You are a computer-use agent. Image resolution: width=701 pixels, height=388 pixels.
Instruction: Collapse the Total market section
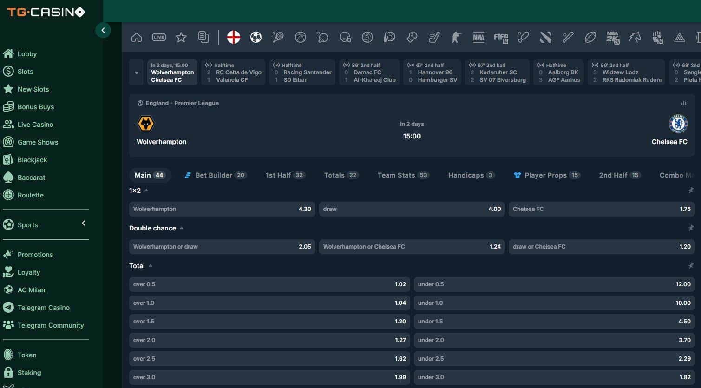click(151, 266)
